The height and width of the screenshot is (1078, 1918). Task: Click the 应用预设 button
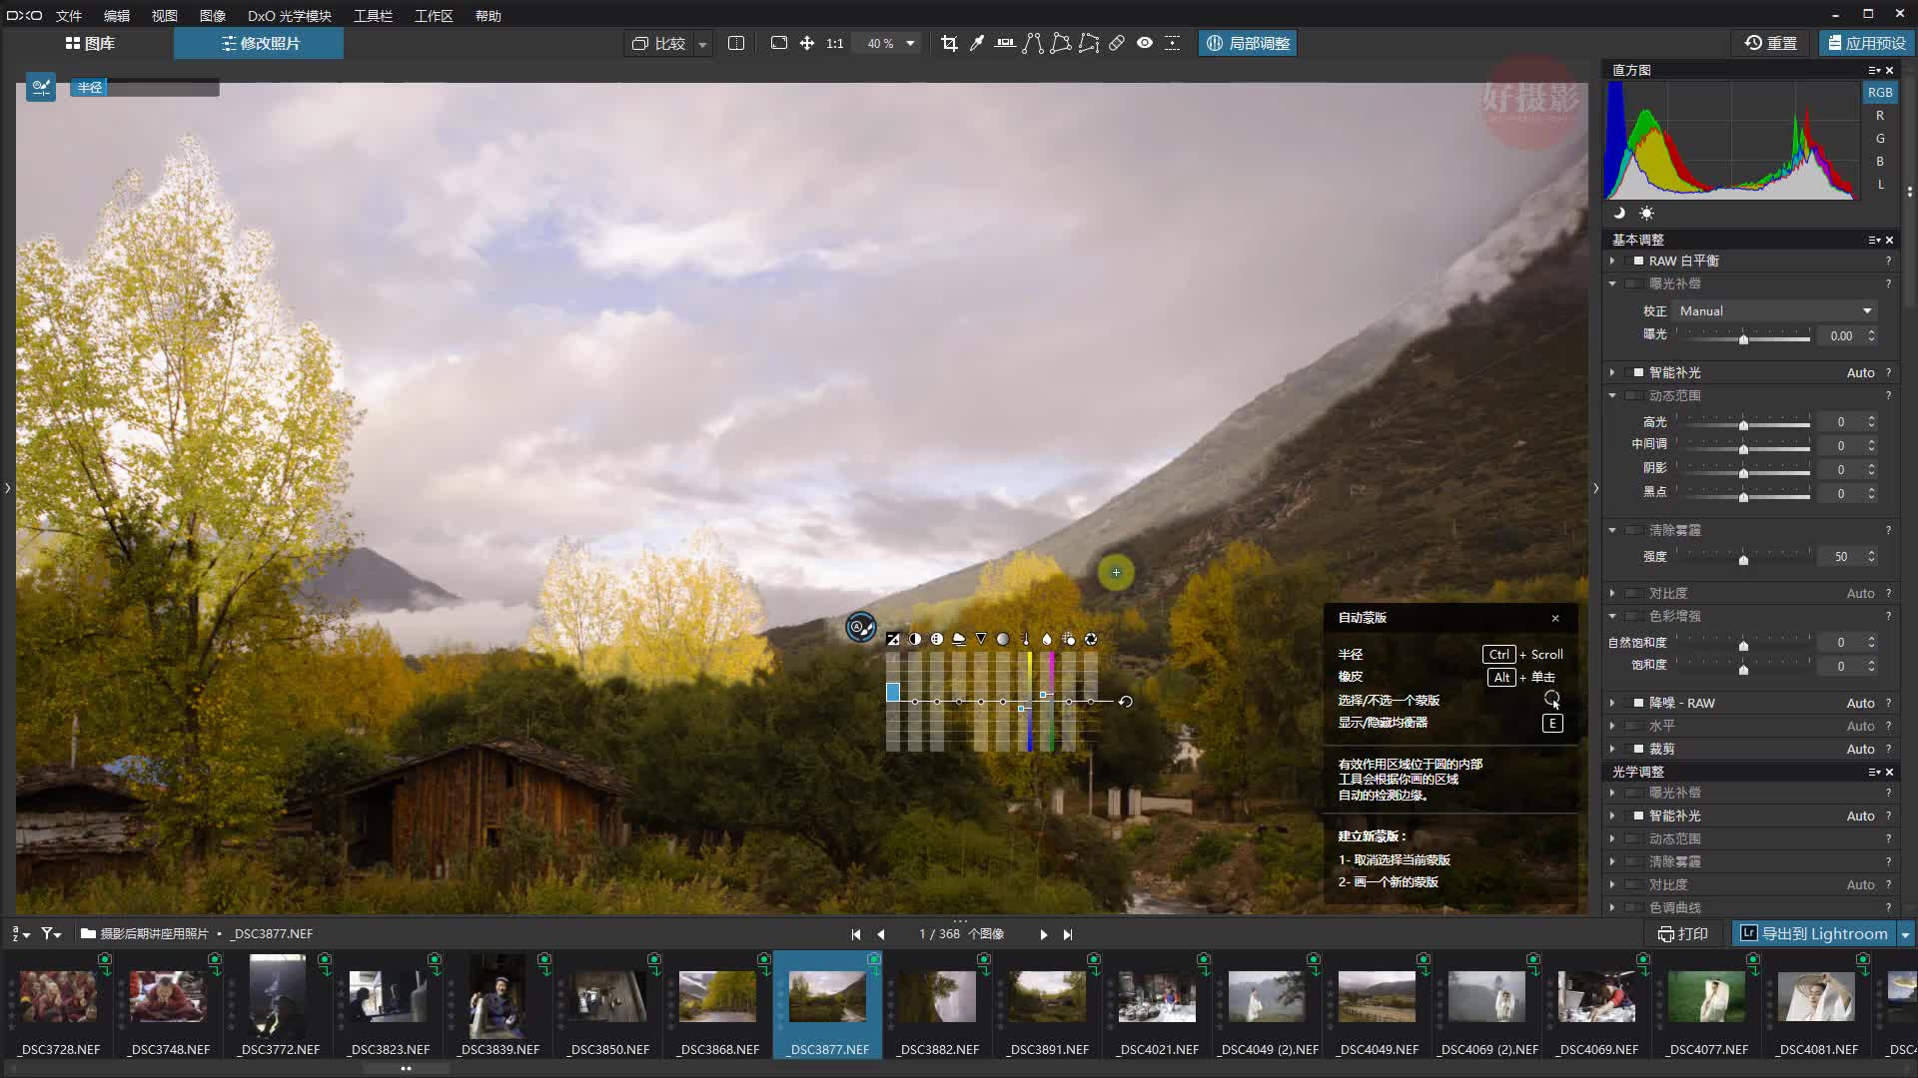[1866, 43]
